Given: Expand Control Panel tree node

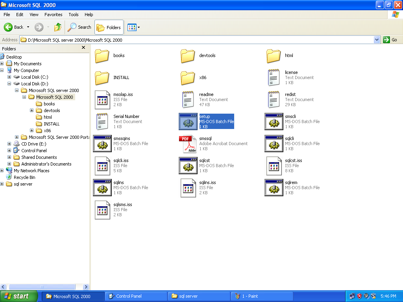Looking at the screenshot, I should pyautogui.click(x=9, y=150).
